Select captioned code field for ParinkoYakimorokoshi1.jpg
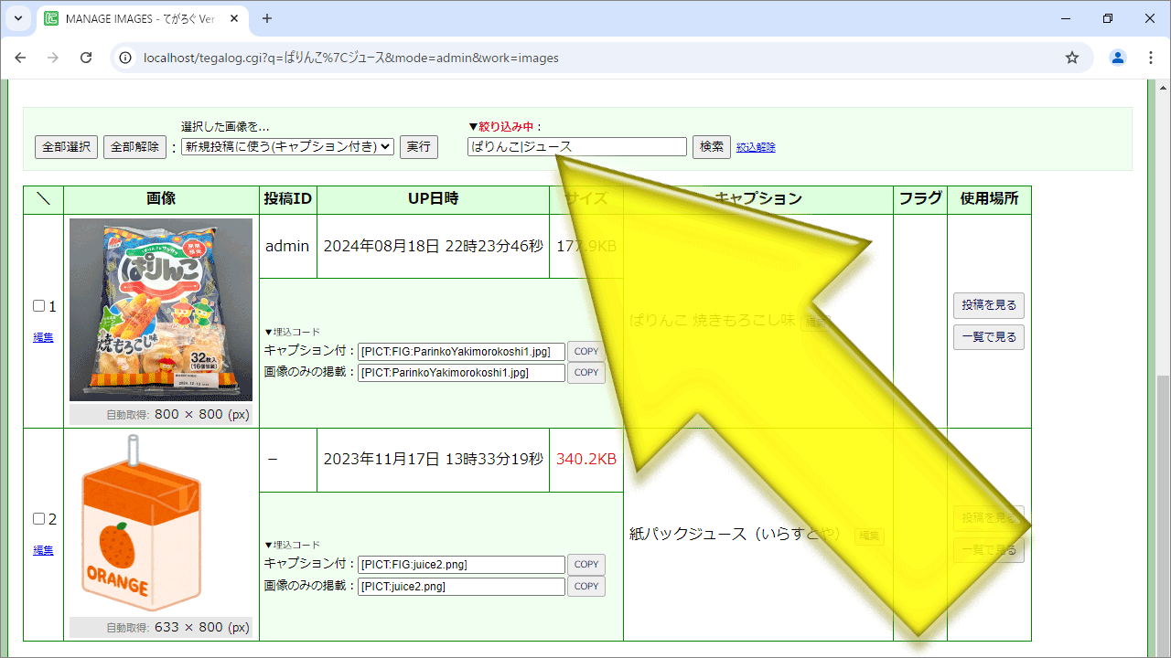 [461, 351]
